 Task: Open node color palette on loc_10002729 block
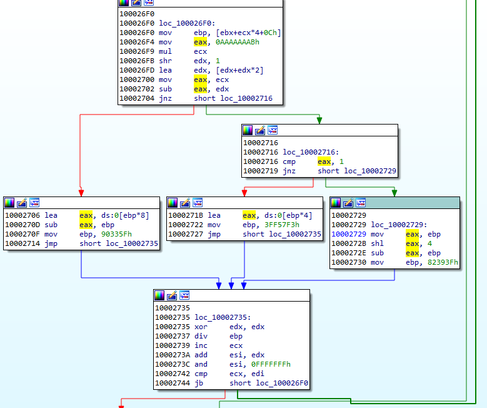point(336,203)
